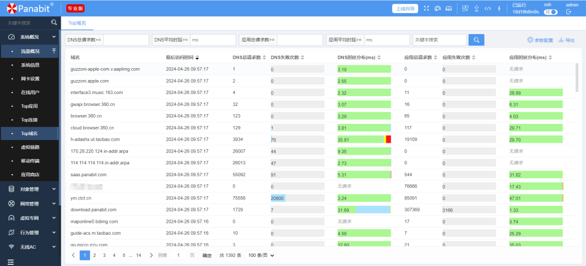Click the 参数配置 gear icon
The image size is (586, 266).
coord(530,40)
